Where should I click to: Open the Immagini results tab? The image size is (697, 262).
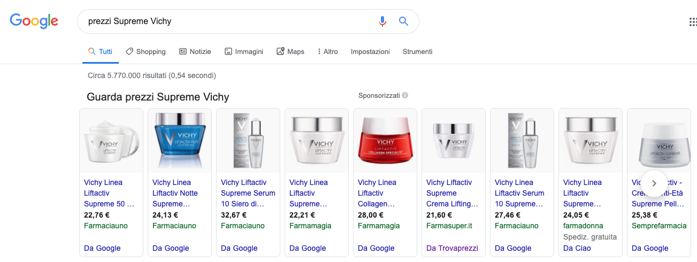point(243,52)
